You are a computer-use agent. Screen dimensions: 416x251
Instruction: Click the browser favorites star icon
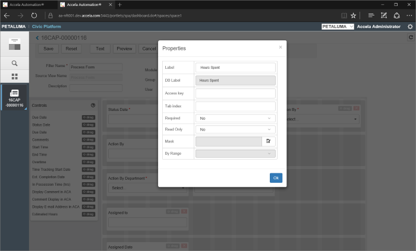pos(354,15)
